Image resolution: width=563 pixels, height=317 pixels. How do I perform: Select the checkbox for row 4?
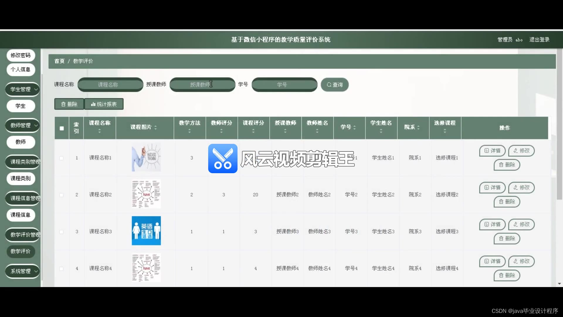click(61, 269)
